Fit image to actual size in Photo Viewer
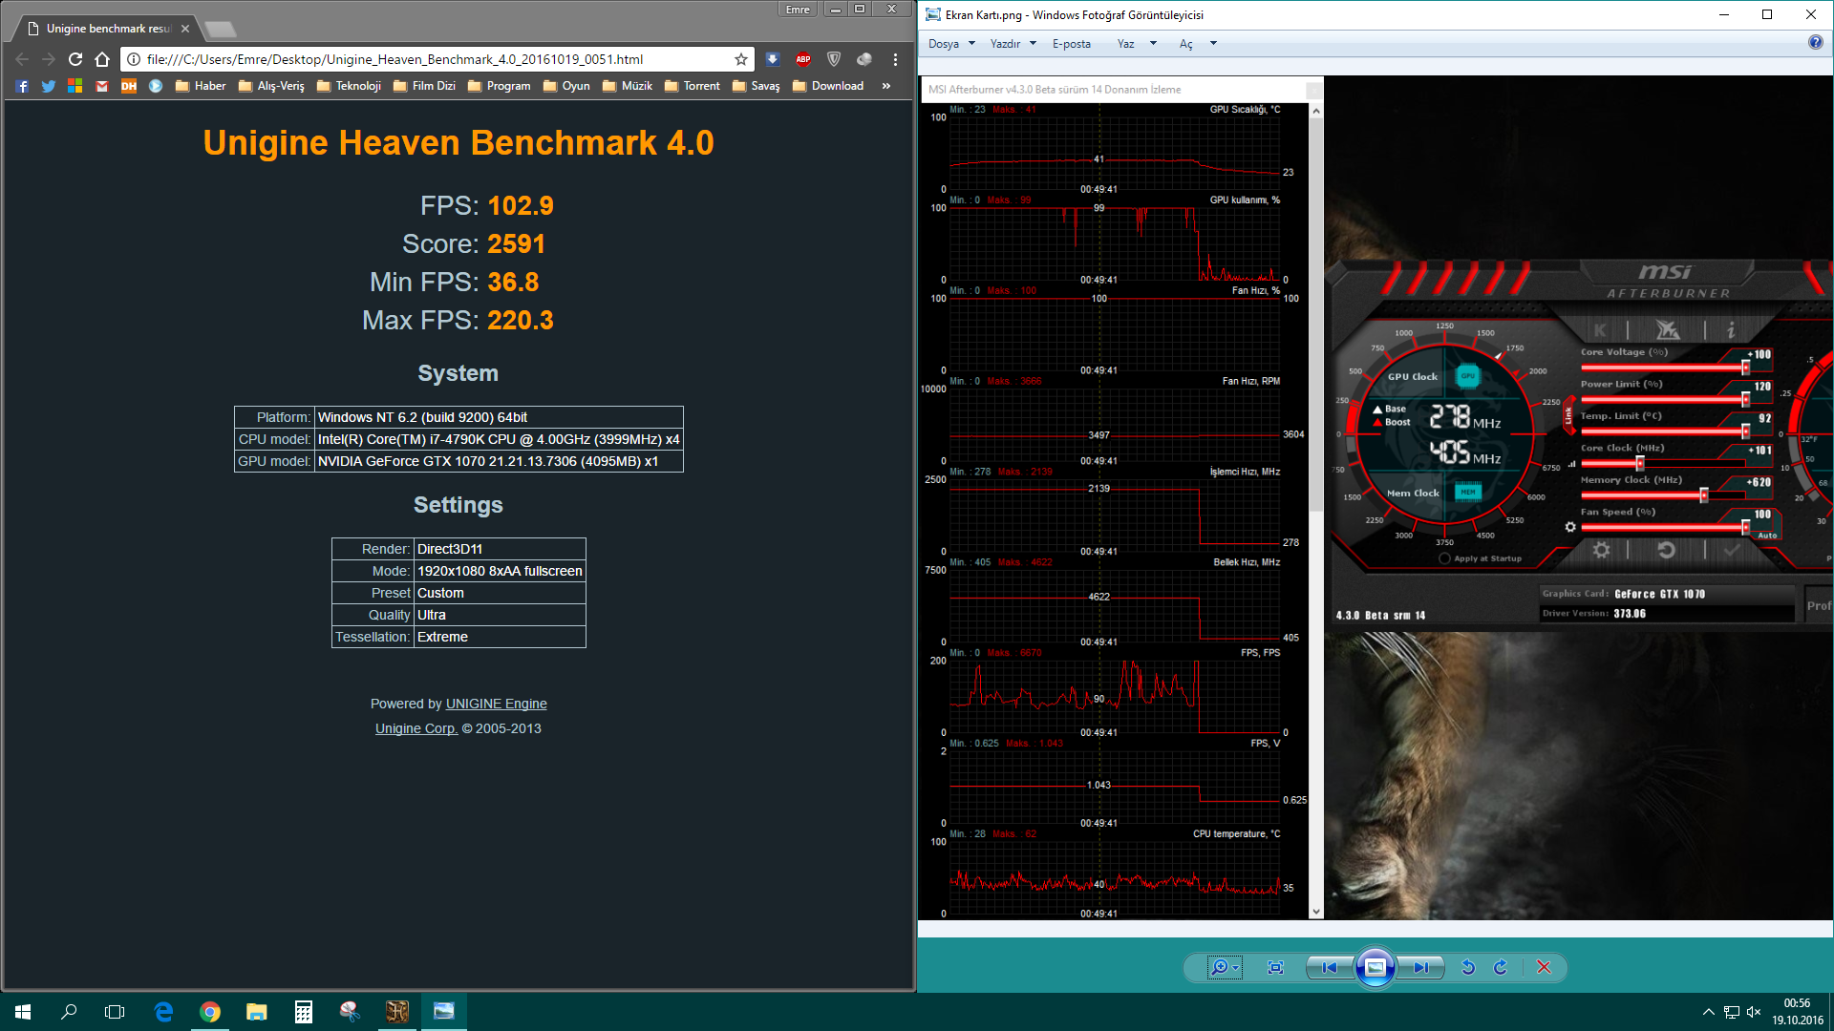Screen dimensions: 1834x1031 click(x=1275, y=968)
